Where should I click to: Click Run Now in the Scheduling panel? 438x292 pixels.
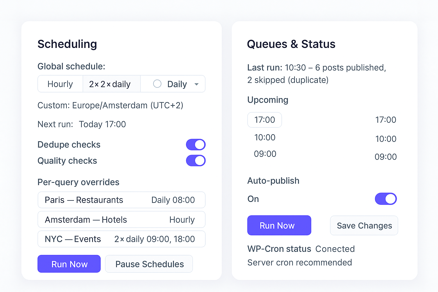coord(69,264)
